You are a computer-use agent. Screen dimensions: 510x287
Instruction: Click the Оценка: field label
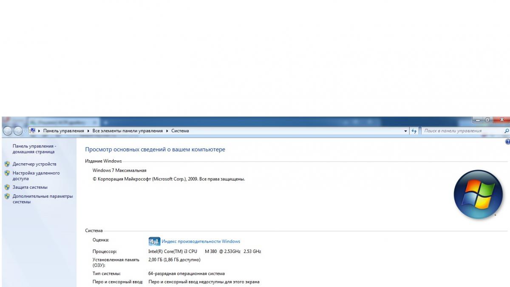point(101,240)
